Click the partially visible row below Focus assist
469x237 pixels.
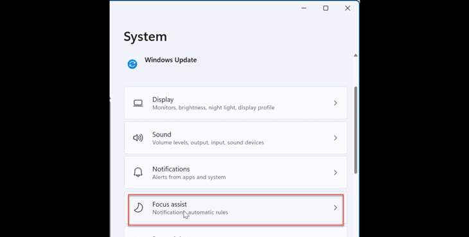[x=236, y=232]
